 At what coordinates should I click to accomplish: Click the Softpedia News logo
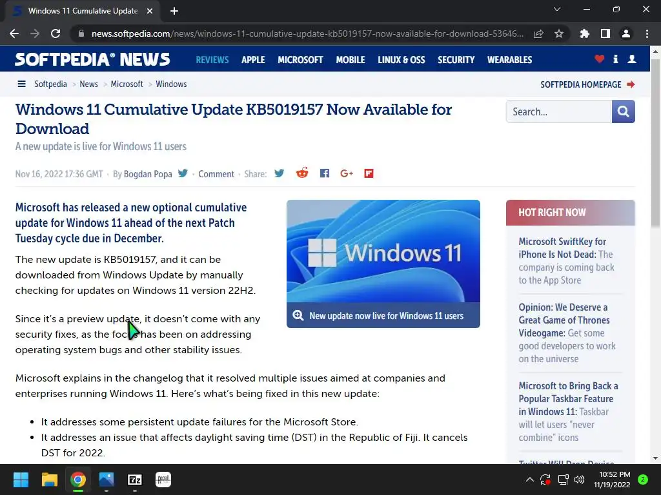click(92, 59)
